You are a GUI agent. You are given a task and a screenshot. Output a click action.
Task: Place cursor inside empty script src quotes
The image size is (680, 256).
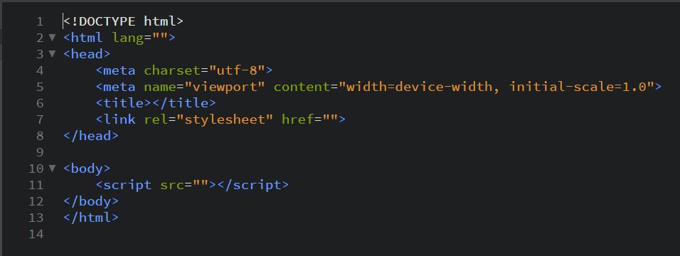[202, 185]
